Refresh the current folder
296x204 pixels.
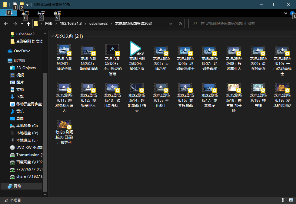(180, 24)
